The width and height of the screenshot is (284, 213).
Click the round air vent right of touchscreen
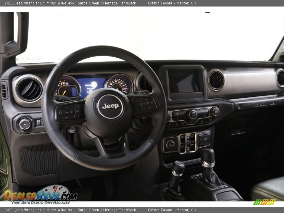click(x=216, y=80)
